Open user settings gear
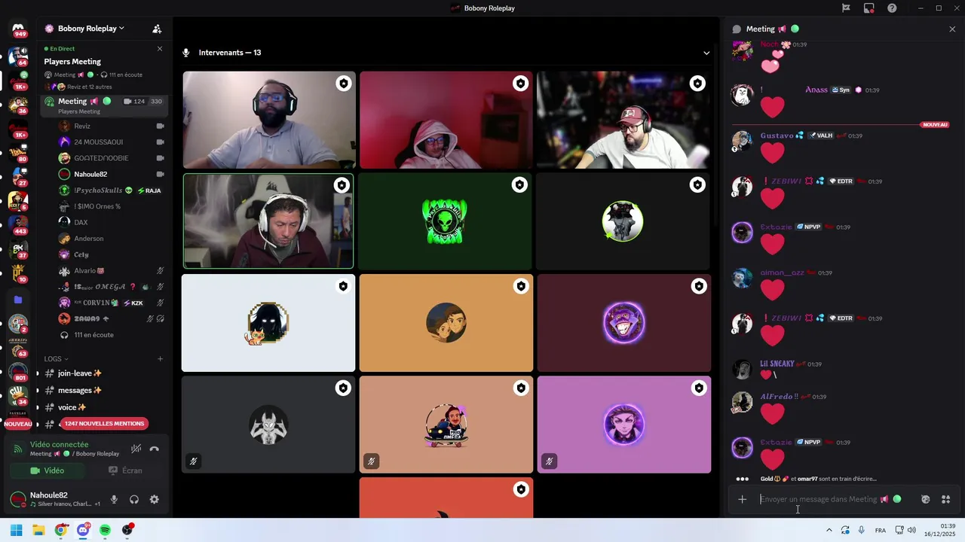 (x=155, y=499)
